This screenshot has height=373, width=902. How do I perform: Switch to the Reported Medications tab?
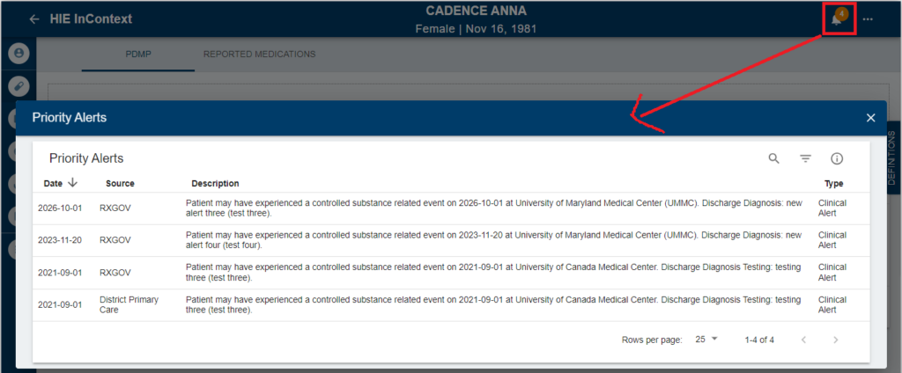260,54
